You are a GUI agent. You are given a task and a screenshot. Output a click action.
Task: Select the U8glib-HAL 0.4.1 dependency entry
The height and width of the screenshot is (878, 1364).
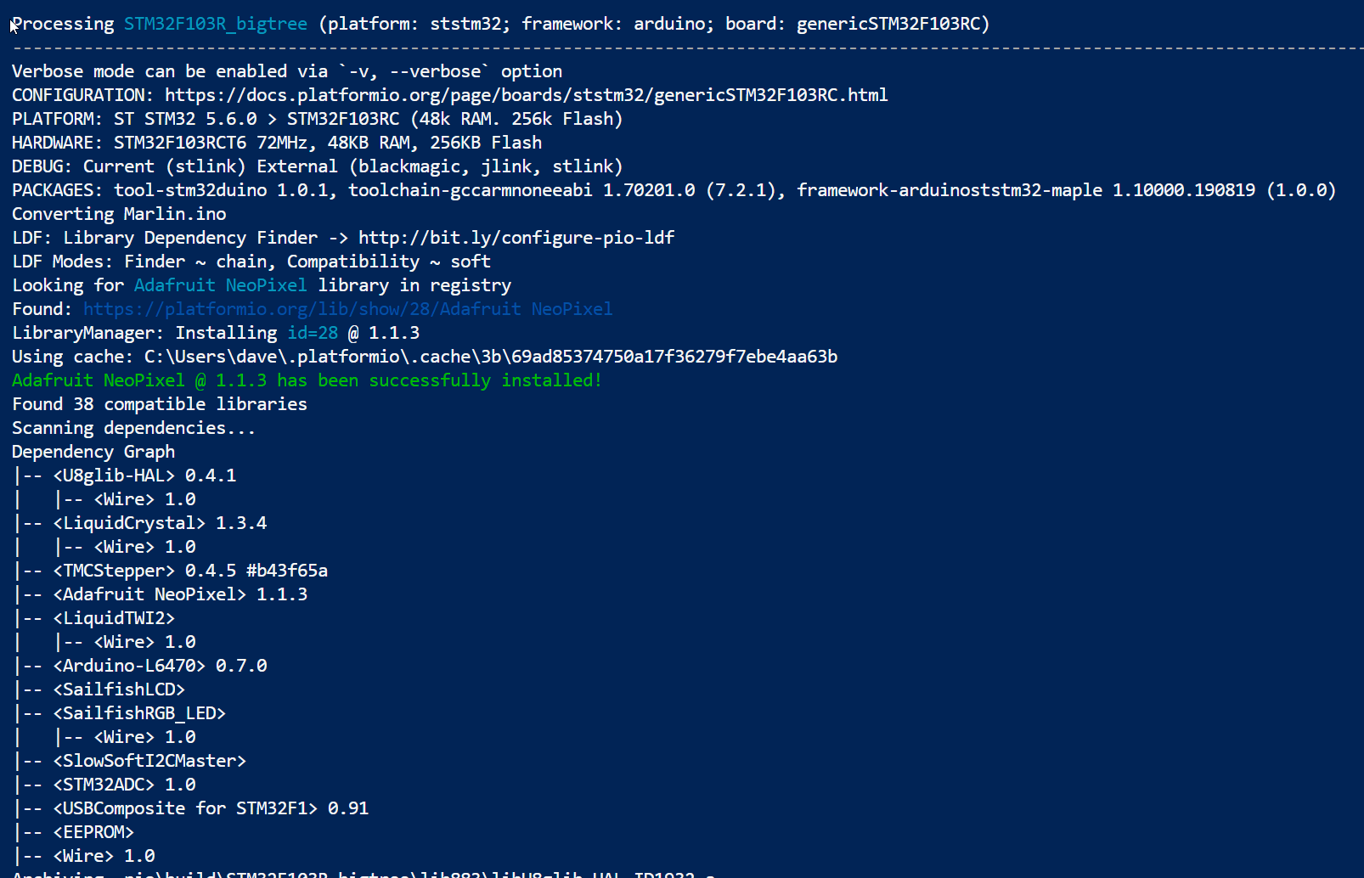coord(144,476)
